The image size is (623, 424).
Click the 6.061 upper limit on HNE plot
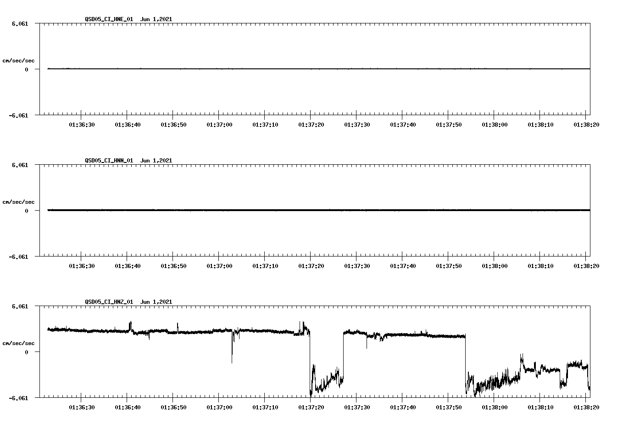pyautogui.click(x=20, y=23)
